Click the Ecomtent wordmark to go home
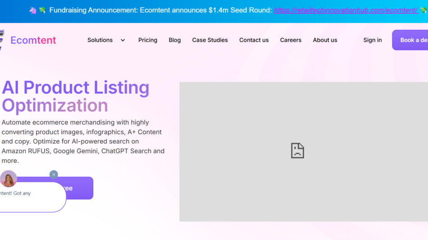This screenshot has width=428, height=240. (33, 40)
